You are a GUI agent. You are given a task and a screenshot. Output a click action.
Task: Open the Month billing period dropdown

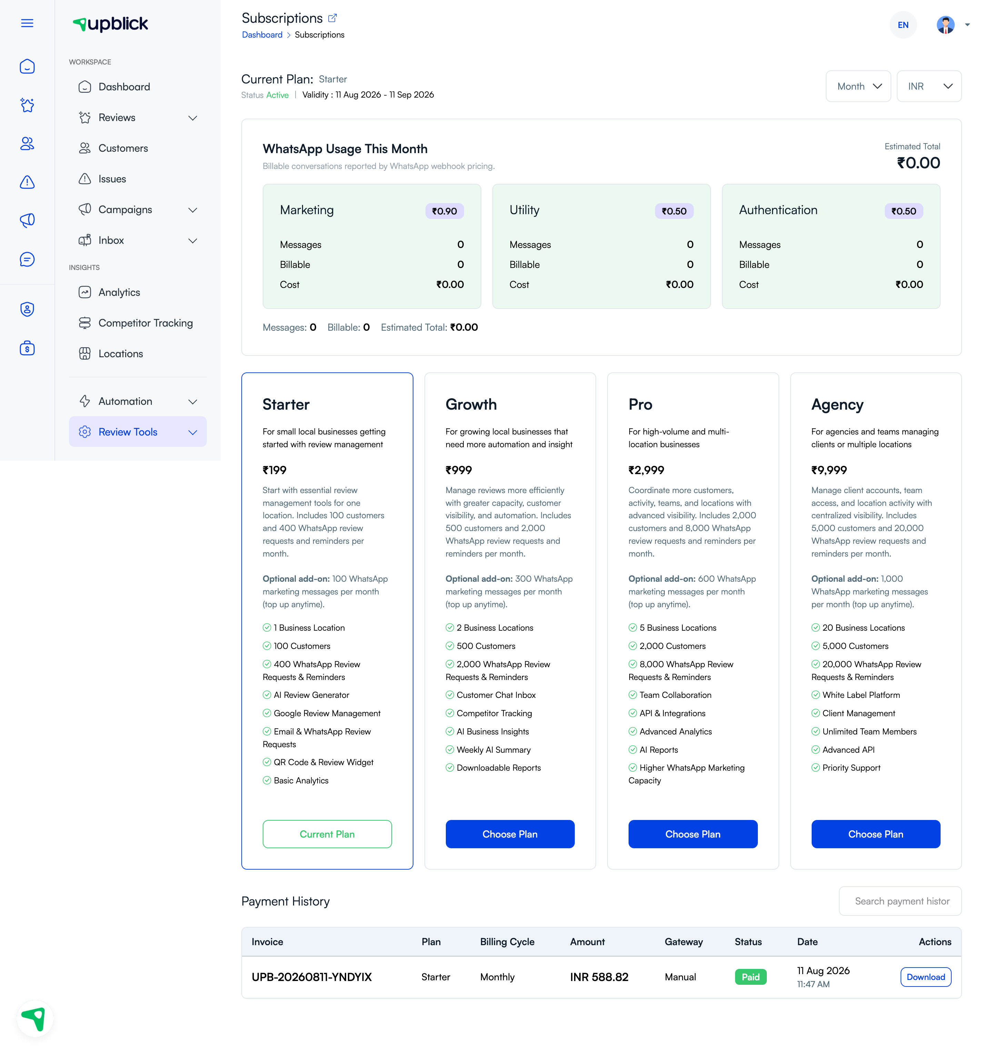coord(858,86)
